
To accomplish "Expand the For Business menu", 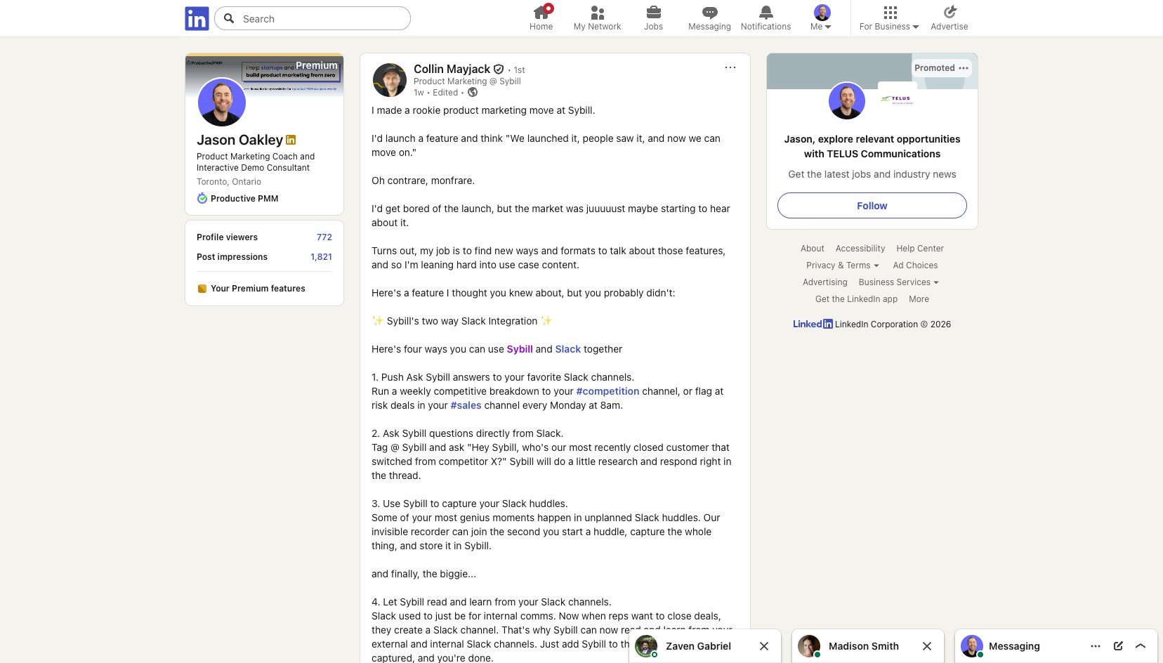I will pyautogui.click(x=889, y=18).
